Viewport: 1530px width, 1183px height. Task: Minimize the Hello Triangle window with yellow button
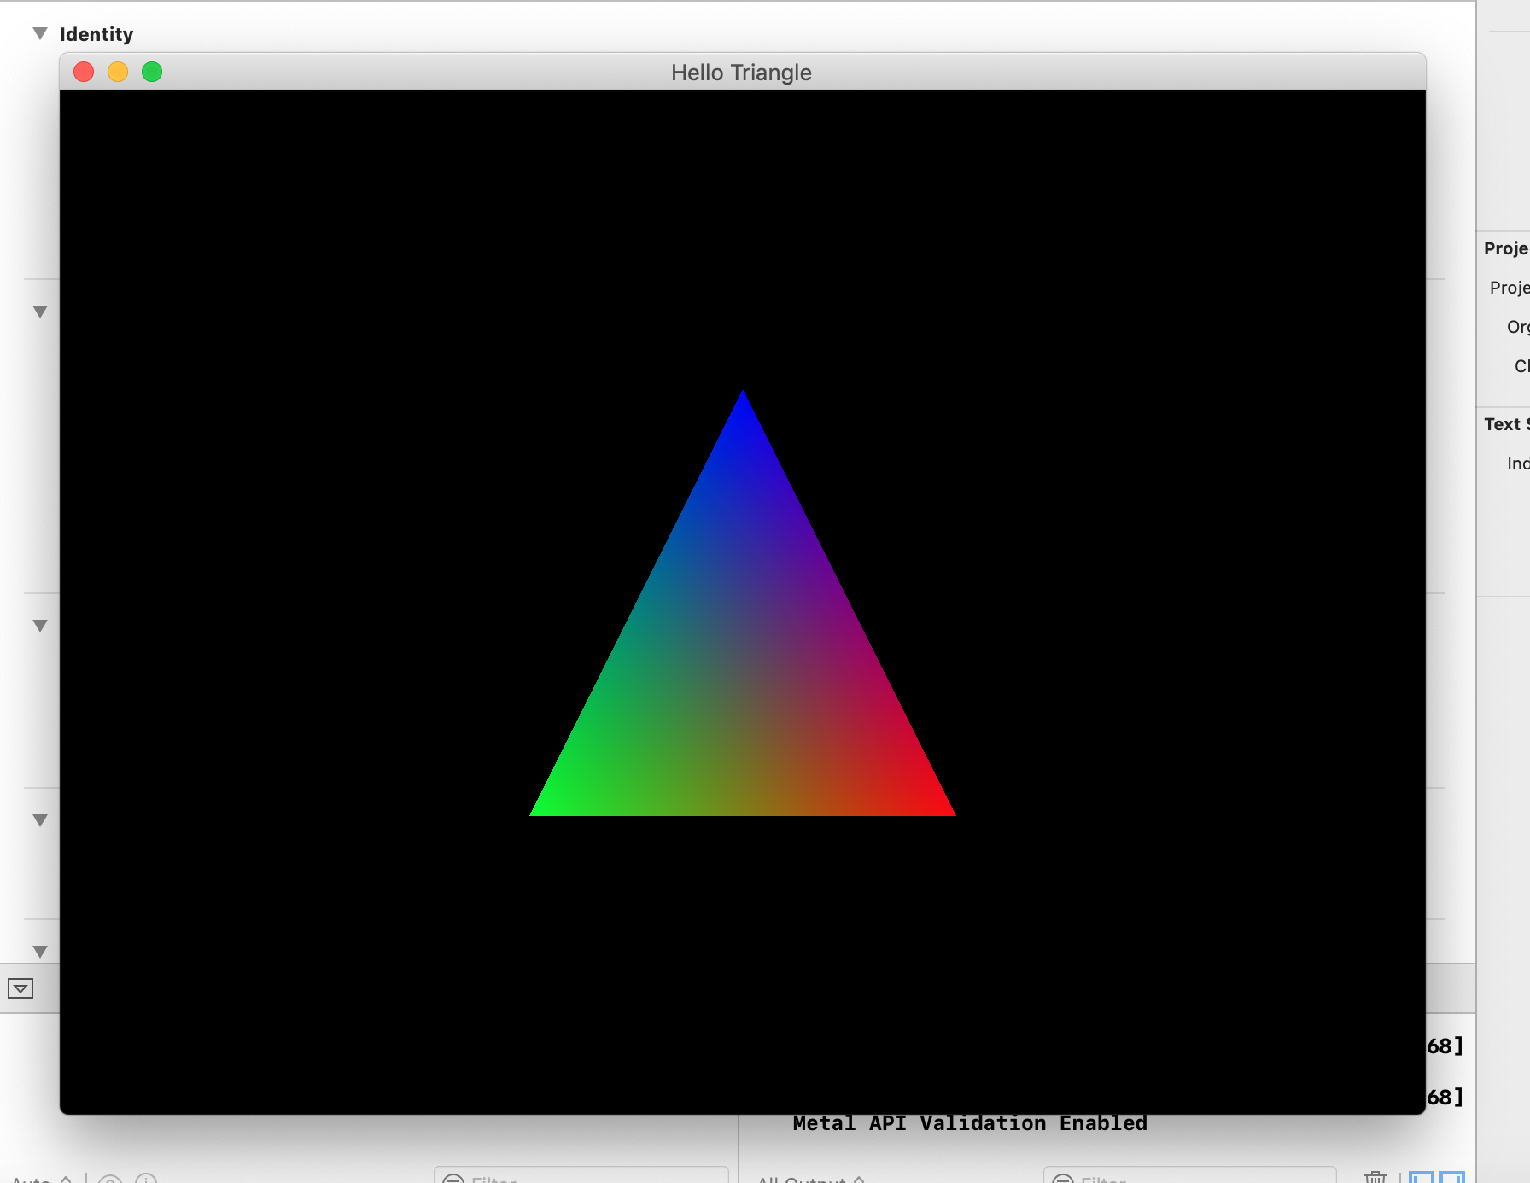click(x=118, y=72)
